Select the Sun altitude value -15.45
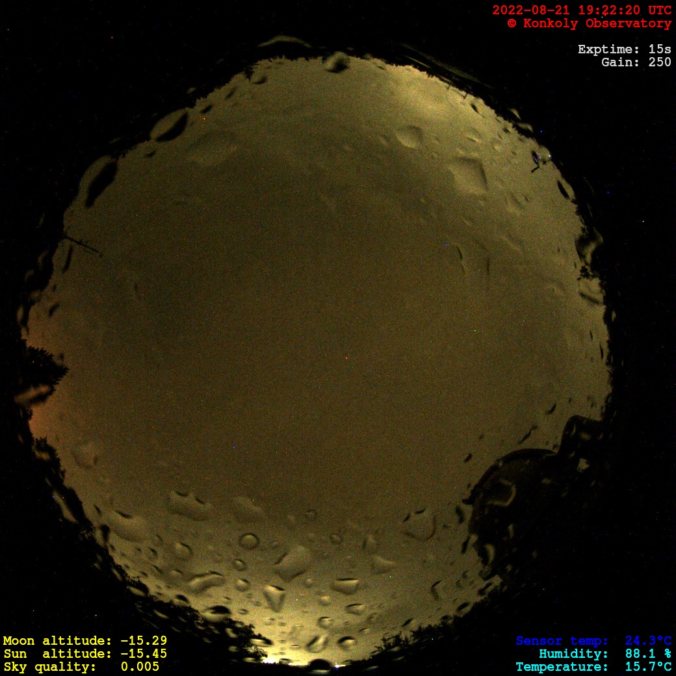Image resolution: width=676 pixels, height=676 pixels. (x=143, y=654)
